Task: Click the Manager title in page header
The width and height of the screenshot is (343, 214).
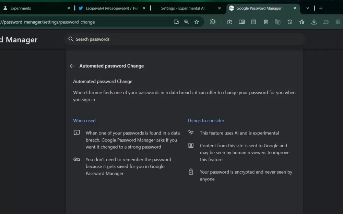Action: pyautogui.click(x=22, y=40)
